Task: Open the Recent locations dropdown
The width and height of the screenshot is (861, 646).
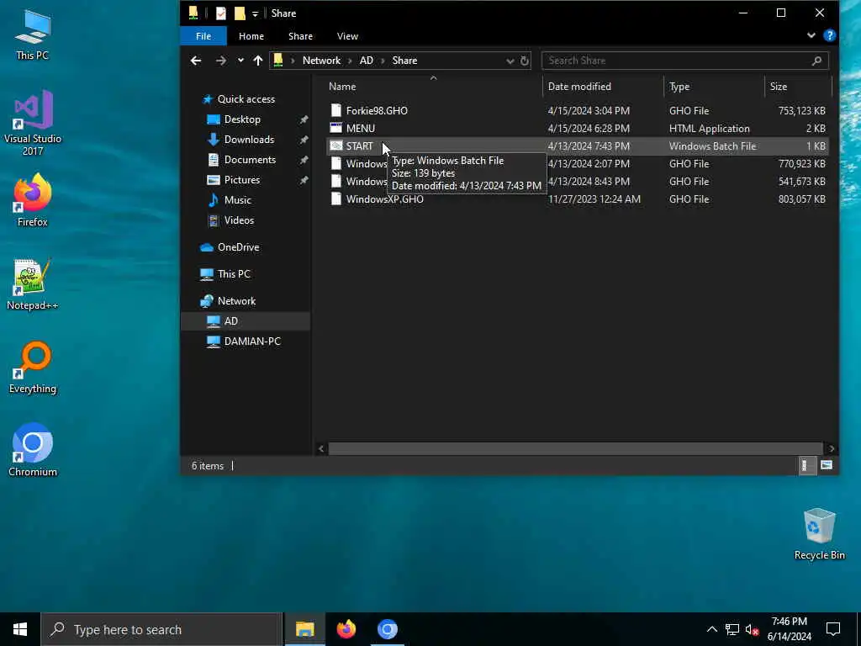Action: (x=240, y=61)
